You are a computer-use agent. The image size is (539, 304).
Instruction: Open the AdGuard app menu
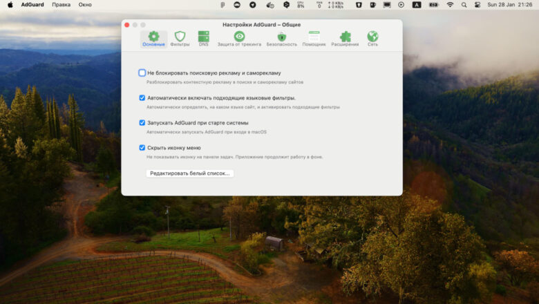[32, 5]
